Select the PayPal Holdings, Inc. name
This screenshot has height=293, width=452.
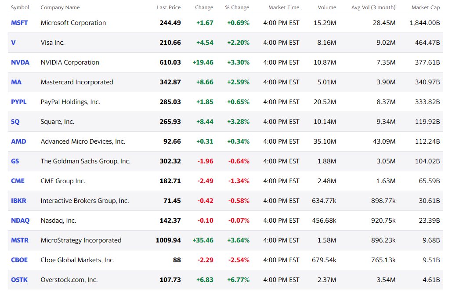pos(70,102)
